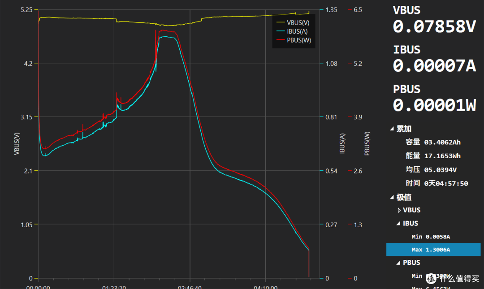Viewport: 484px width, 289px height.
Task: Click the 0.54 IBUS axis tick label
Action: (331, 171)
